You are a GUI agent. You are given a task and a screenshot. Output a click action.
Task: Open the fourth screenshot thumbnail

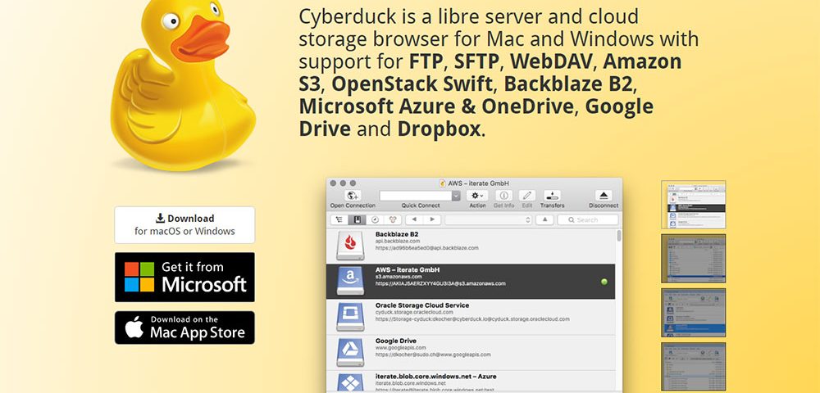tap(694, 366)
